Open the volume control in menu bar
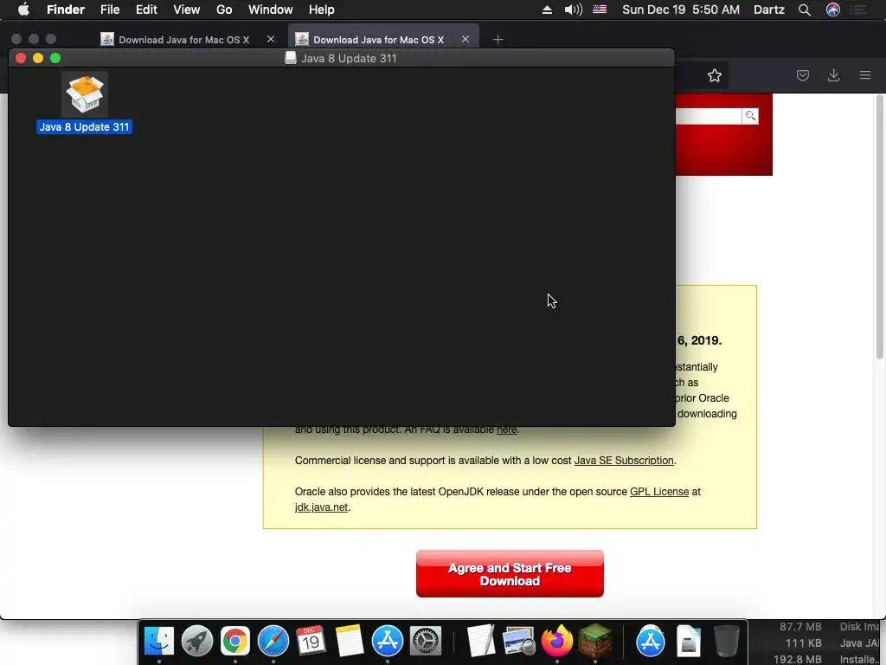Viewport: 886px width, 665px height. point(573,10)
